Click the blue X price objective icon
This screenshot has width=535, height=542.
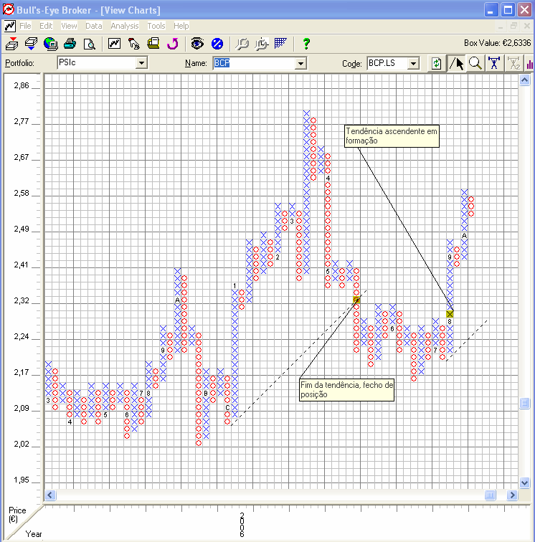pyautogui.click(x=494, y=63)
